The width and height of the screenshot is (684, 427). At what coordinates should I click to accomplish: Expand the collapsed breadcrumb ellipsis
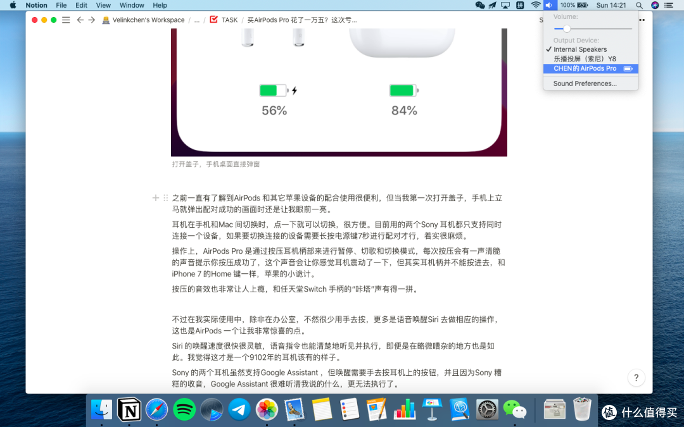pos(197,20)
